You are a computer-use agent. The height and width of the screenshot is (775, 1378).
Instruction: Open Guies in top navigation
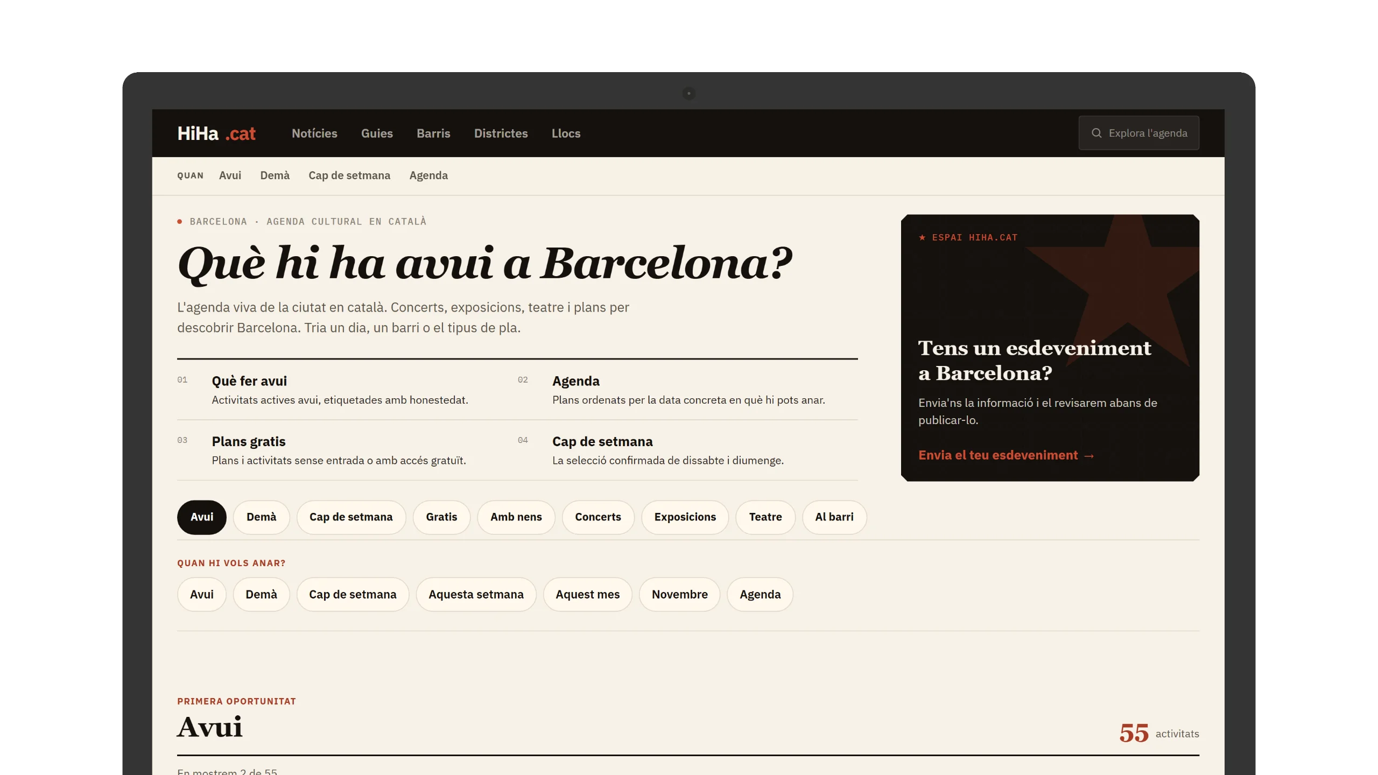coord(377,133)
